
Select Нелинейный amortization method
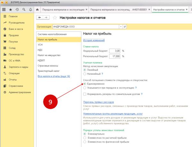[x=84, y=74]
